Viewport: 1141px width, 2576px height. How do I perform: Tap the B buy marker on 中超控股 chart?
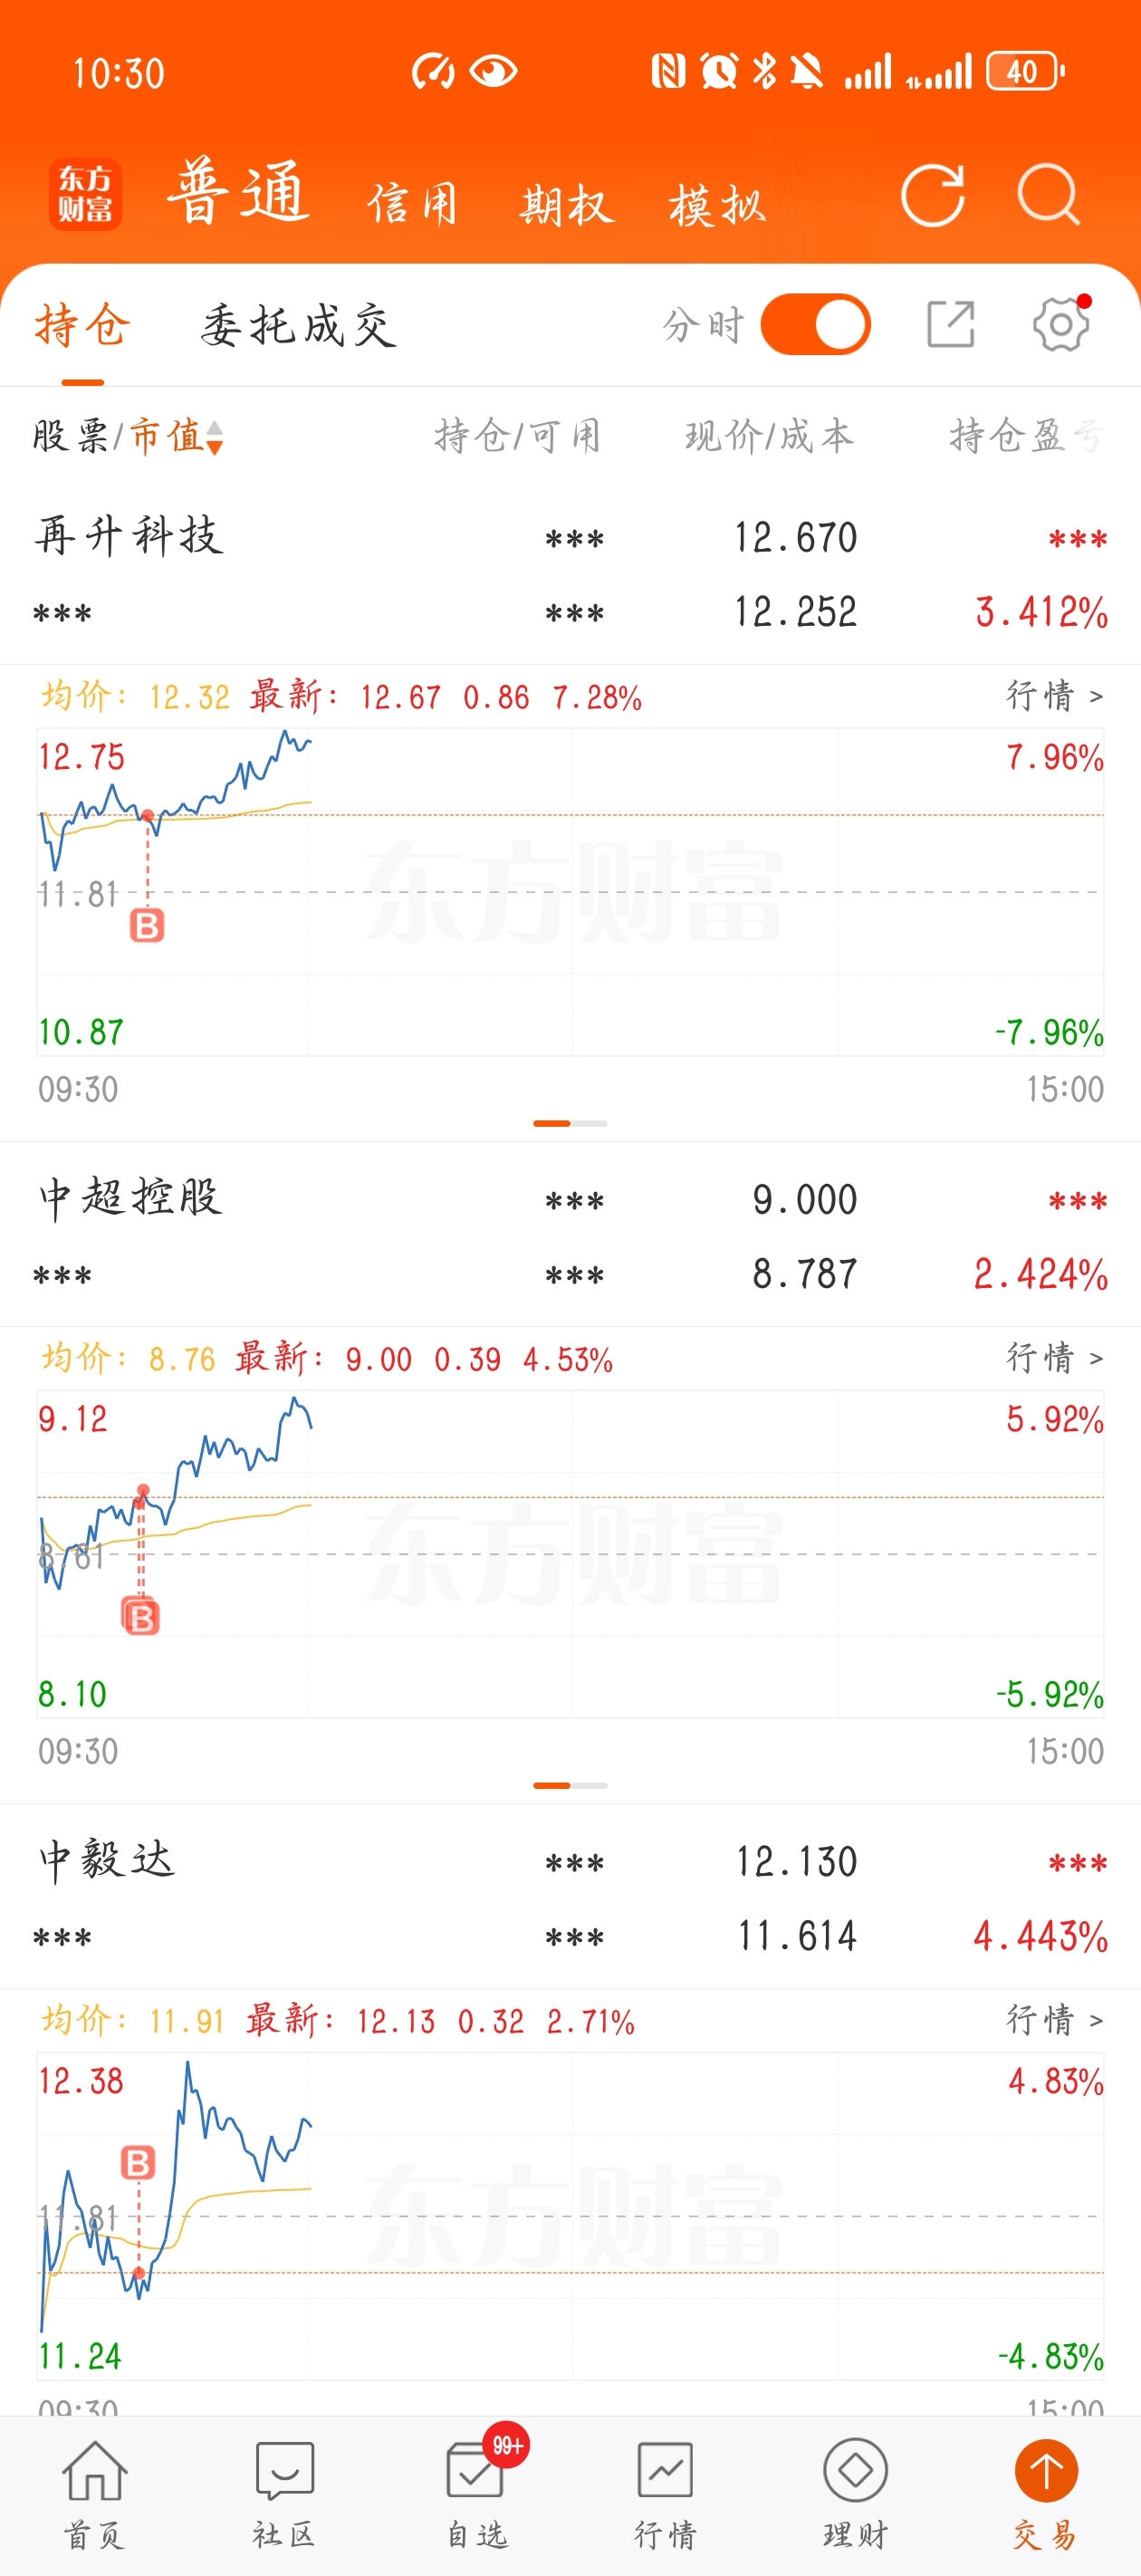(x=141, y=1616)
